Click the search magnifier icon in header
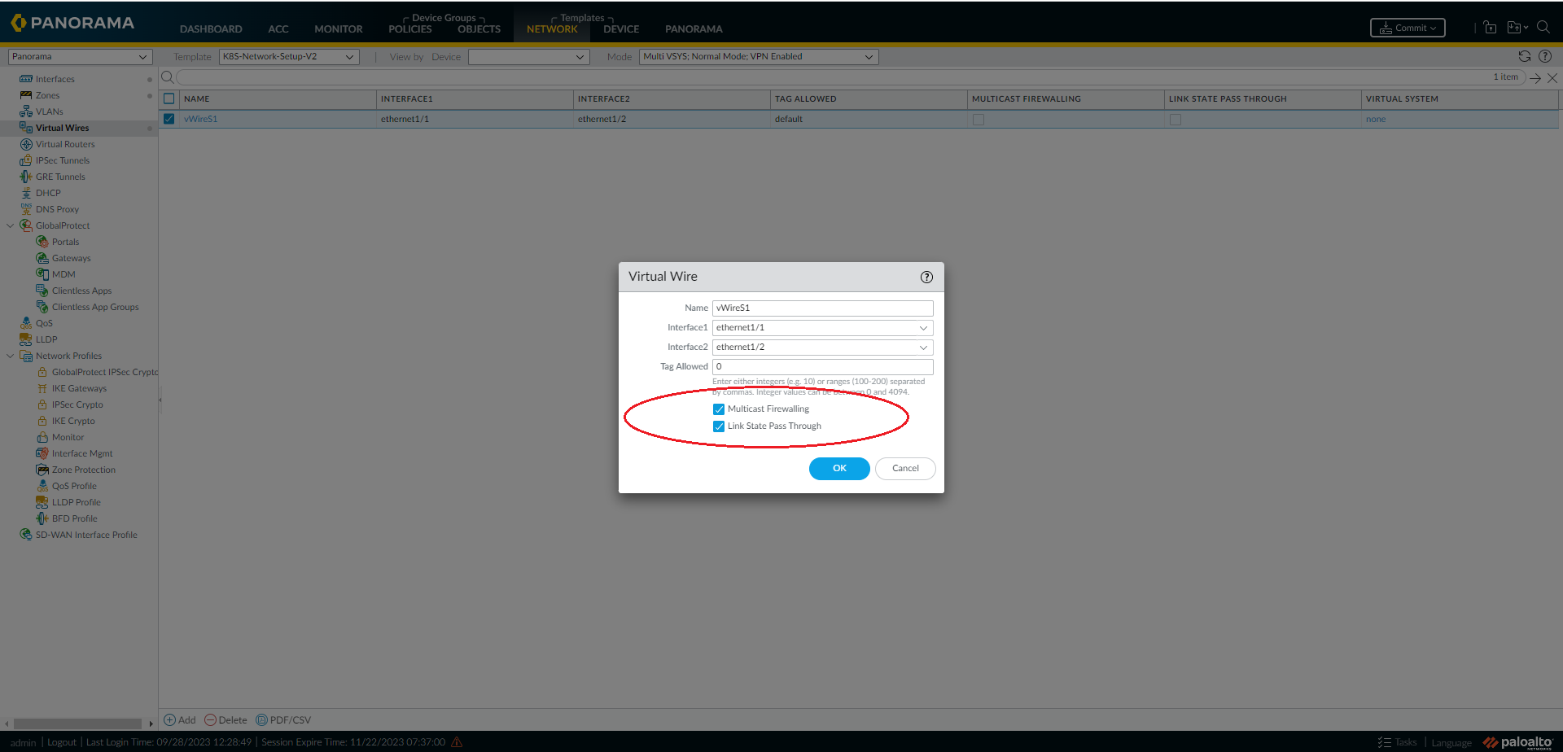The image size is (1563, 752). click(x=1543, y=27)
